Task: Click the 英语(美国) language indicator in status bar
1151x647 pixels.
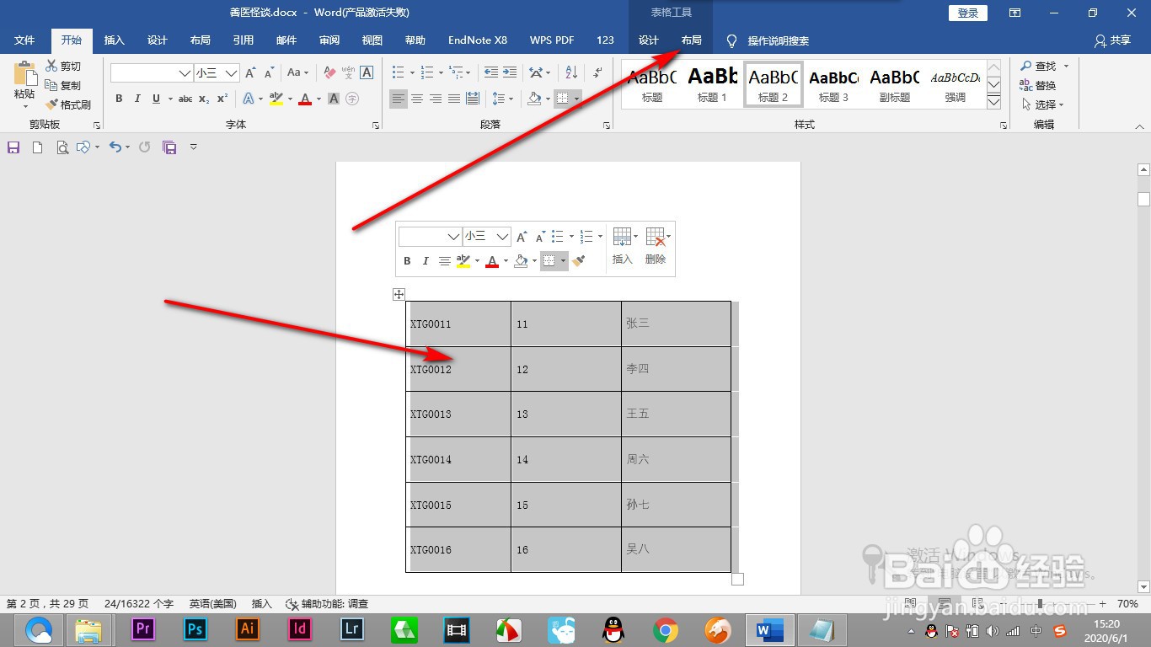Action: (212, 604)
